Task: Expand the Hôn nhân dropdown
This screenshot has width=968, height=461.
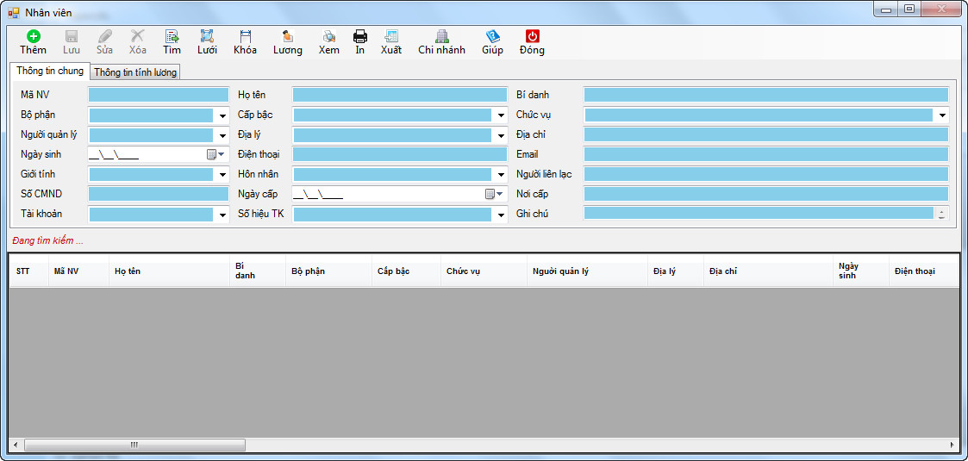Action: pyautogui.click(x=501, y=175)
